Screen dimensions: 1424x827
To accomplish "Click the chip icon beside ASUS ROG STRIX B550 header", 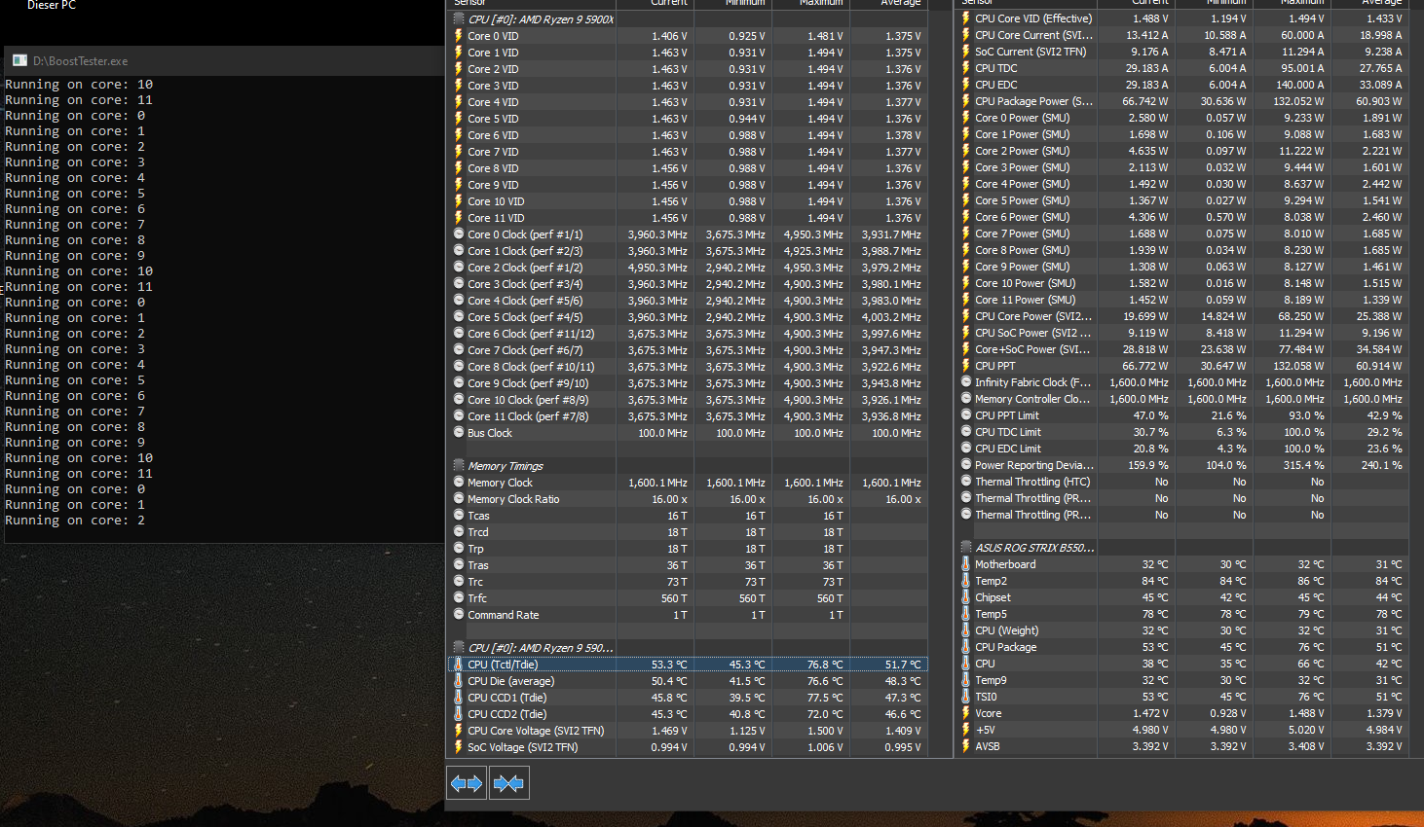I will pos(966,548).
